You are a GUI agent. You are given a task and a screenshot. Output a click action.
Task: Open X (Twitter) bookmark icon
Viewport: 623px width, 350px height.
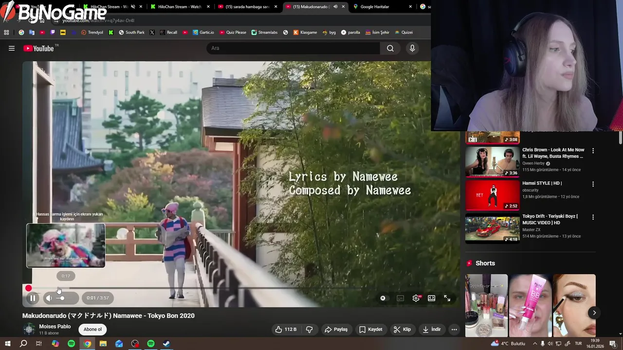coord(152,33)
